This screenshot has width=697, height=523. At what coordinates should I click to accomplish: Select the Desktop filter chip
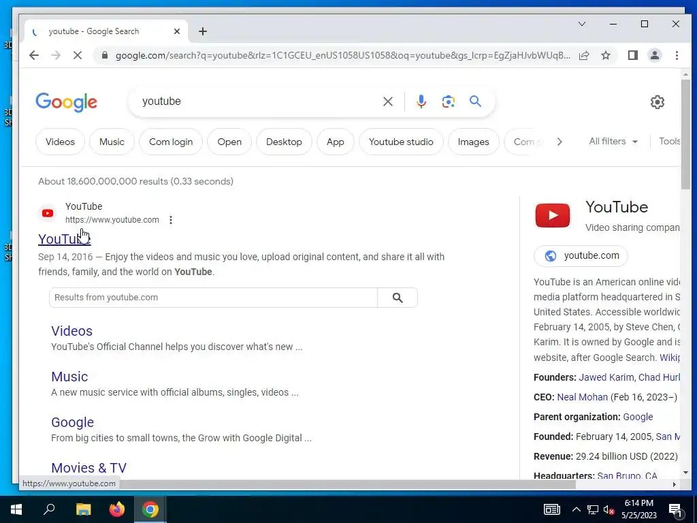284,142
